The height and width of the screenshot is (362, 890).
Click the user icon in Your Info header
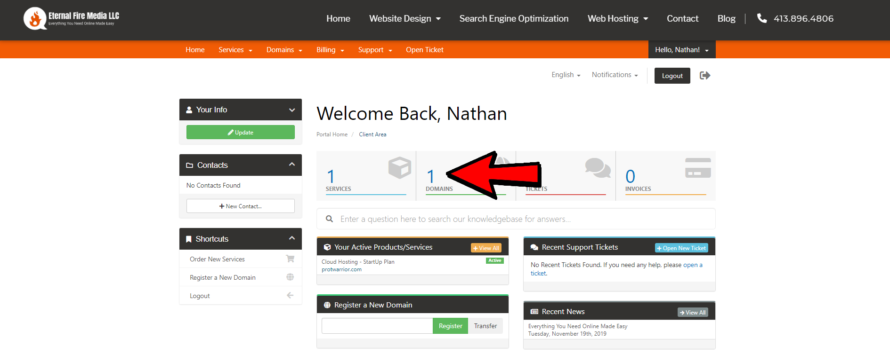pos(189,110)
